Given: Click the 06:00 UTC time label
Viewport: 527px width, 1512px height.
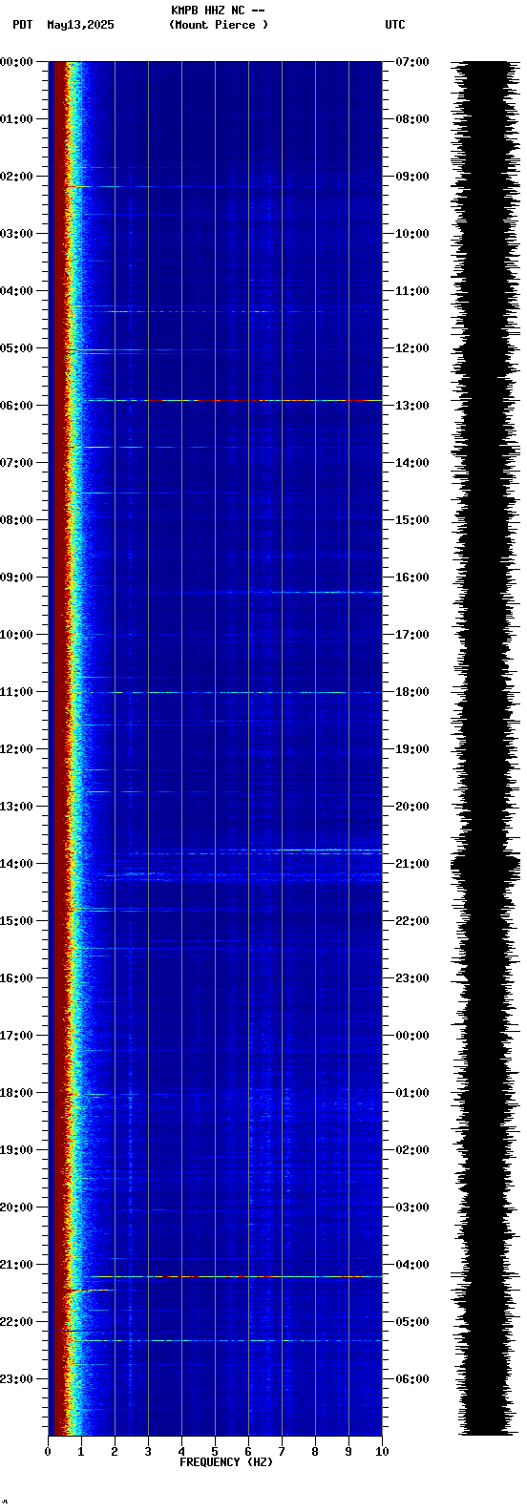Looking at the screenshot, I should [412, 1379].
